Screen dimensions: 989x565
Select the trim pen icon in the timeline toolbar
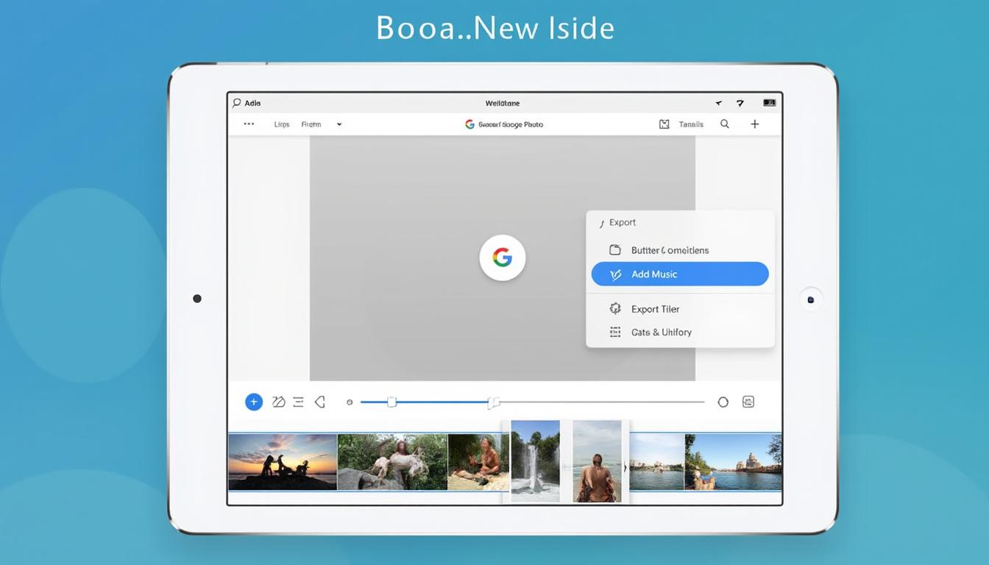[277, 402]
